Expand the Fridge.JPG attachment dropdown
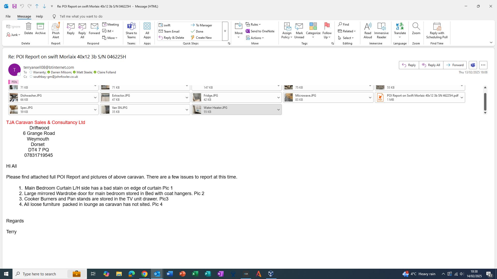 (x=278, y=98)
